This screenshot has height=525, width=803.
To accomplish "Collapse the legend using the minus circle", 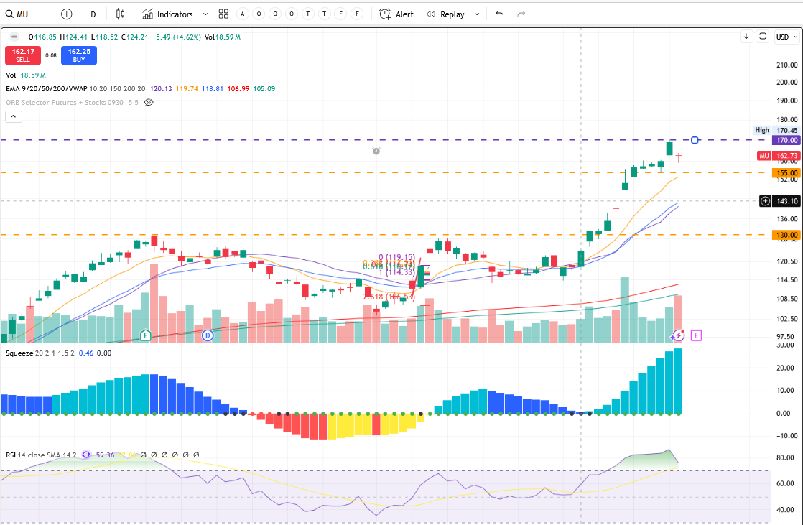I will pyautogui.click(x=13, y=37).
